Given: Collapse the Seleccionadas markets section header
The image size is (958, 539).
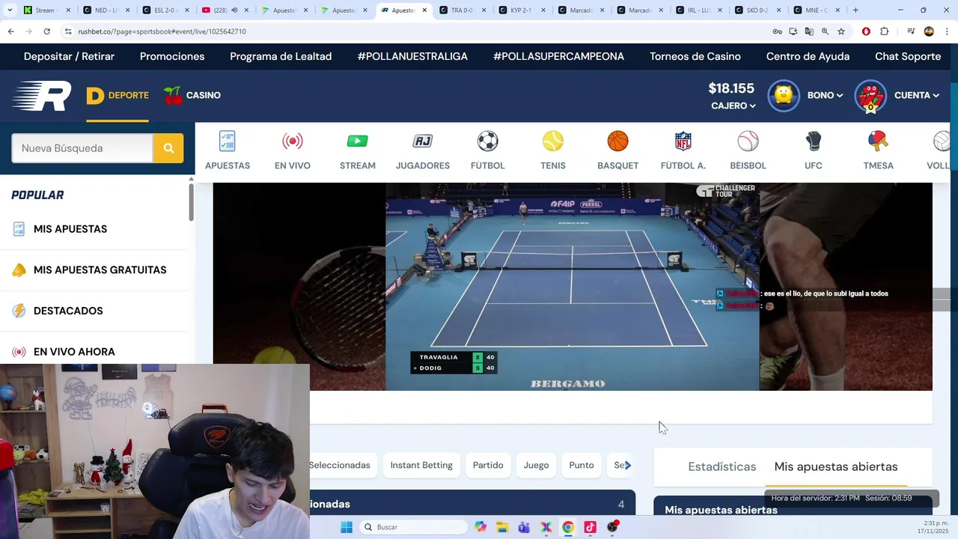Looking at the screenshot, I should pyautogui.click(x=472, y=504).
